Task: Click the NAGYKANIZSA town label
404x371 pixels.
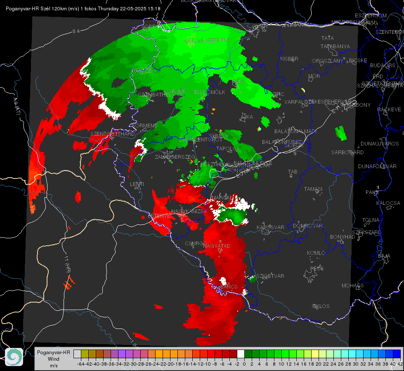Action: [x=189, y=211]
